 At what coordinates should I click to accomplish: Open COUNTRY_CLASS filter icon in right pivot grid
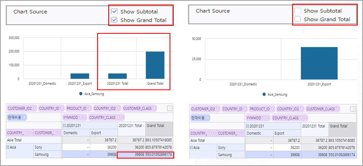point(302,118)
